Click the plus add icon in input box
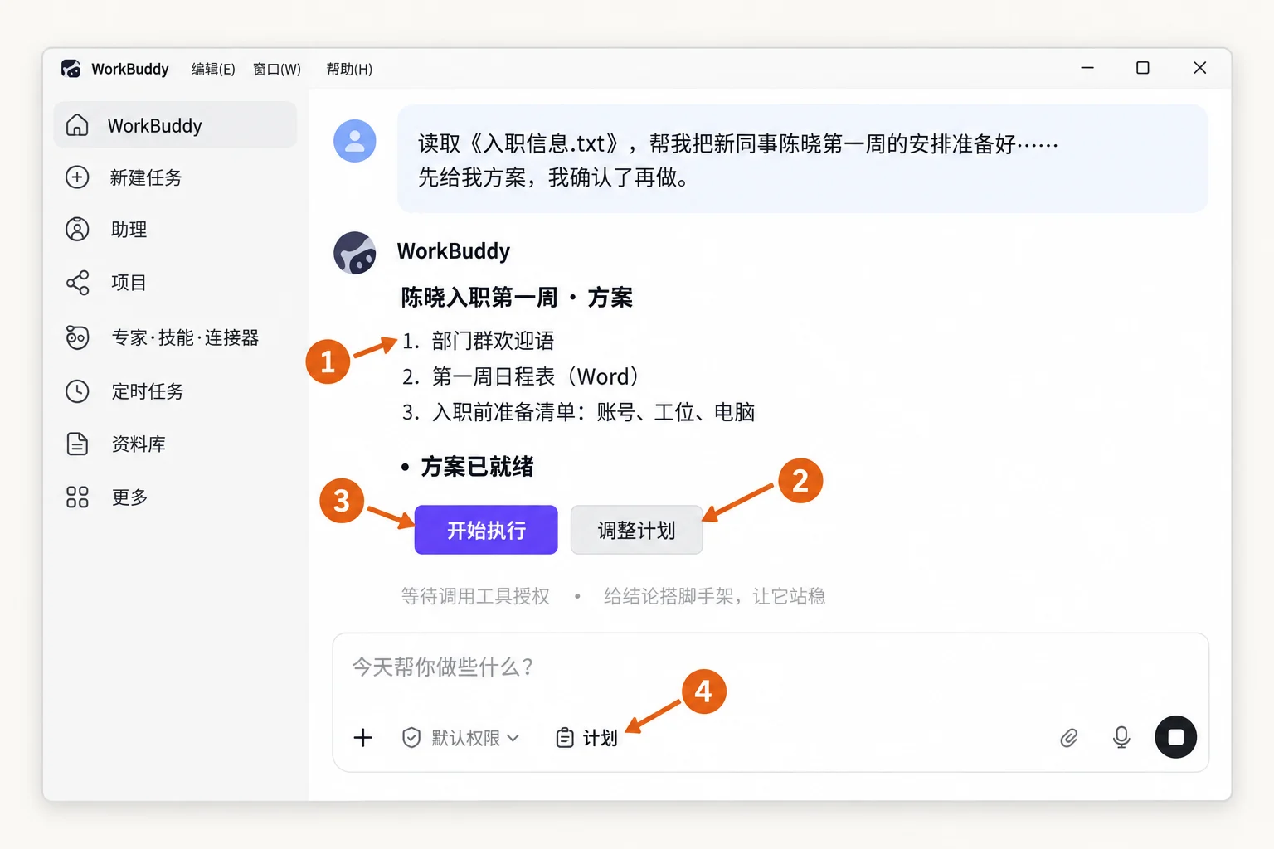This screenshot has height=849, width=1274. 363,738
